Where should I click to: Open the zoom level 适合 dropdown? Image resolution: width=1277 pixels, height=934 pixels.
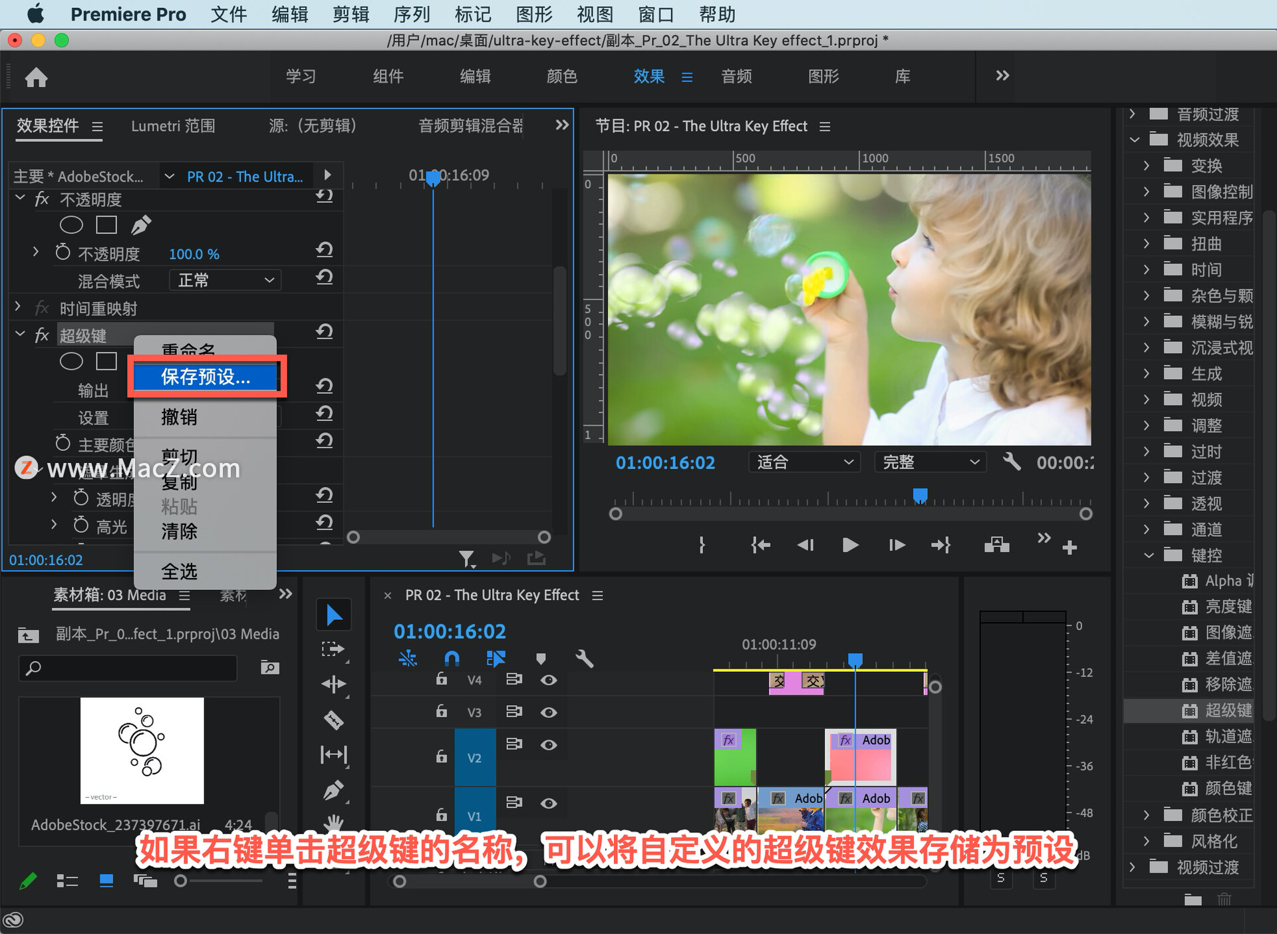click(804, 462)
